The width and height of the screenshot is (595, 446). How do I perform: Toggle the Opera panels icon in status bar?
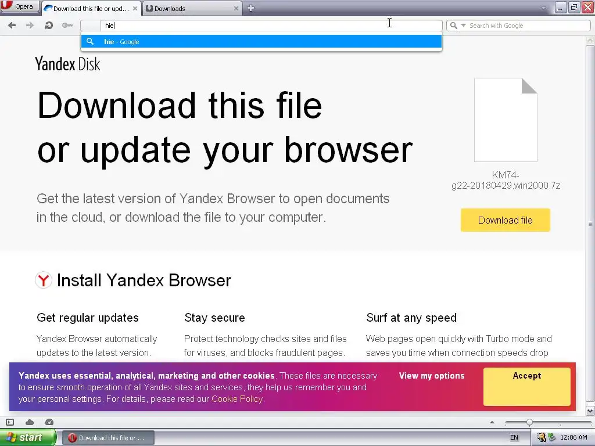click(x=10, y=422)
